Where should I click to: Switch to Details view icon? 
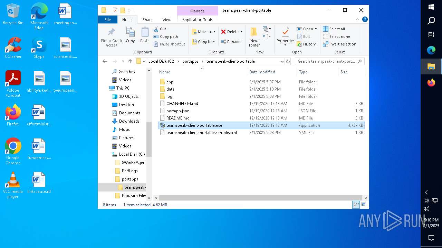tap(356, 205)
